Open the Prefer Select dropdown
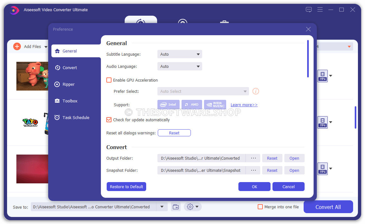The width and height of the screenshot is (365, 224). [x=203, y=92]
